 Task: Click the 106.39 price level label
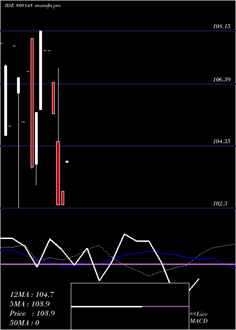click(x=222, y=79)
